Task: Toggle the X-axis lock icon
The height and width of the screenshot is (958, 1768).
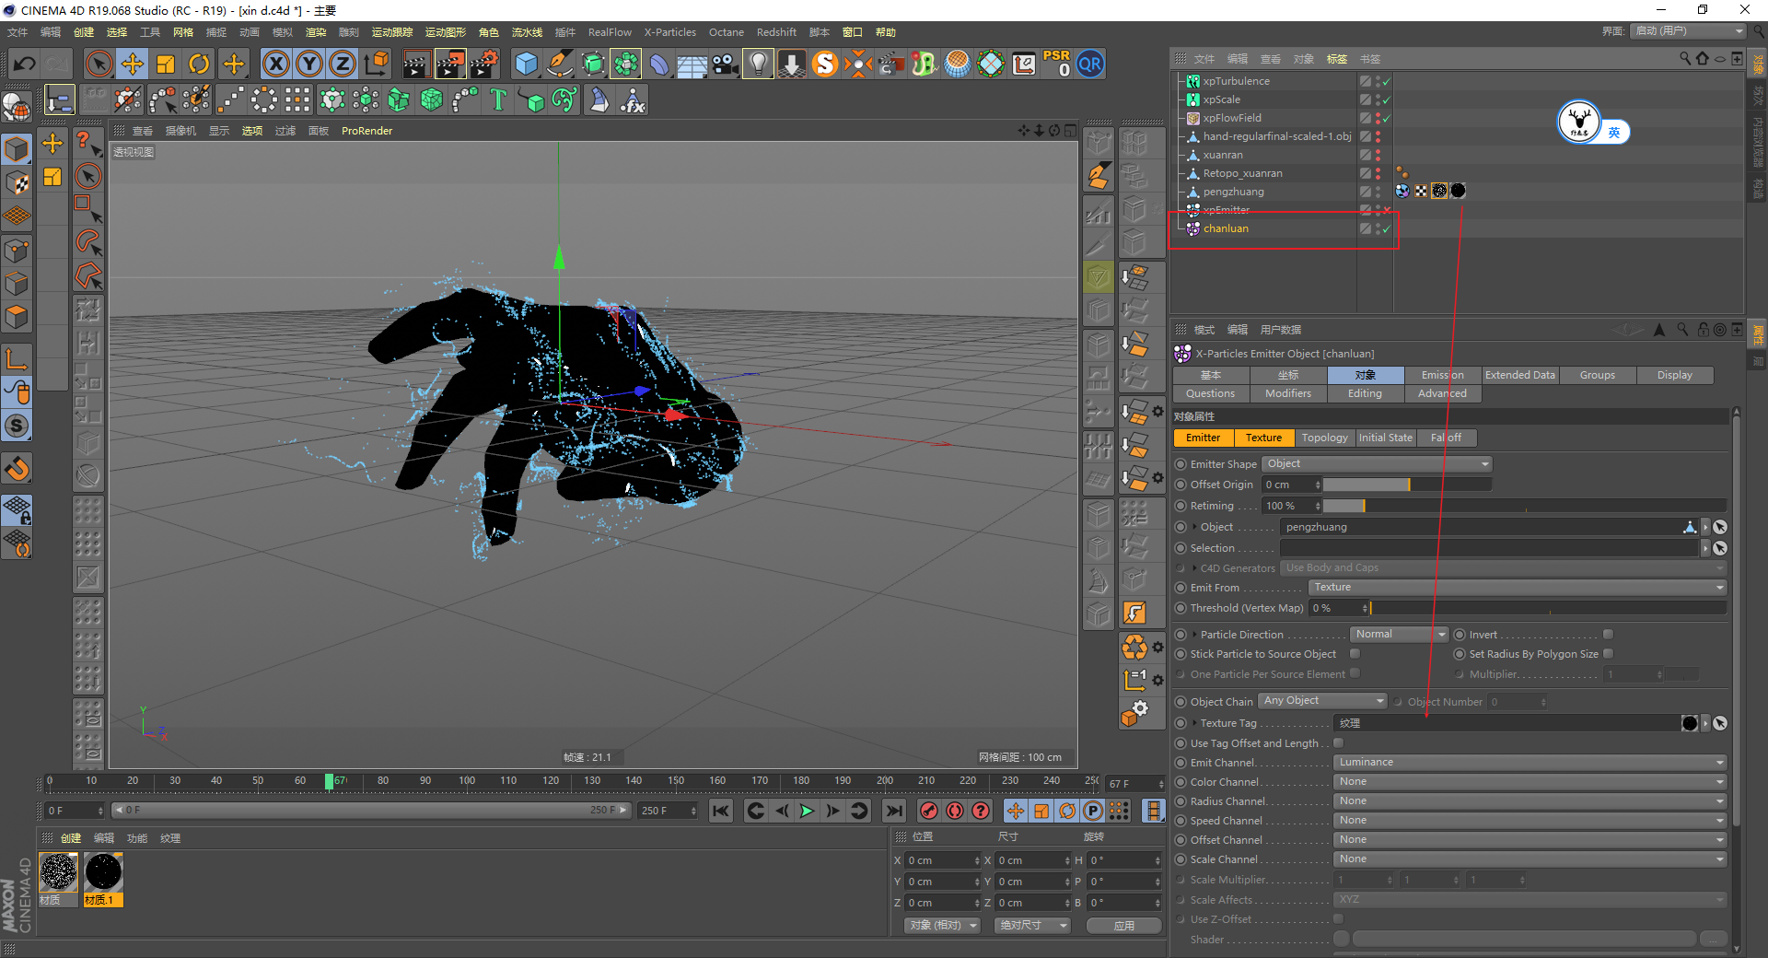Action: 275,64
